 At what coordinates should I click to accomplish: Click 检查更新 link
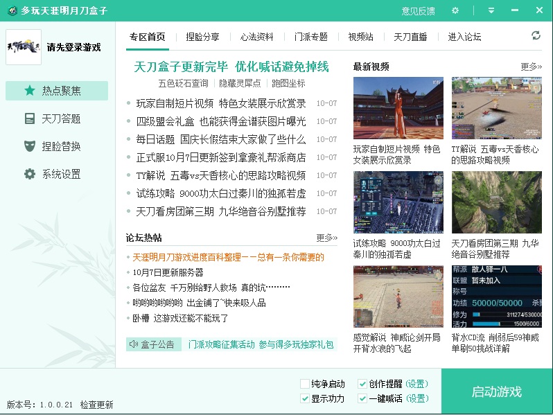[96, 405]
